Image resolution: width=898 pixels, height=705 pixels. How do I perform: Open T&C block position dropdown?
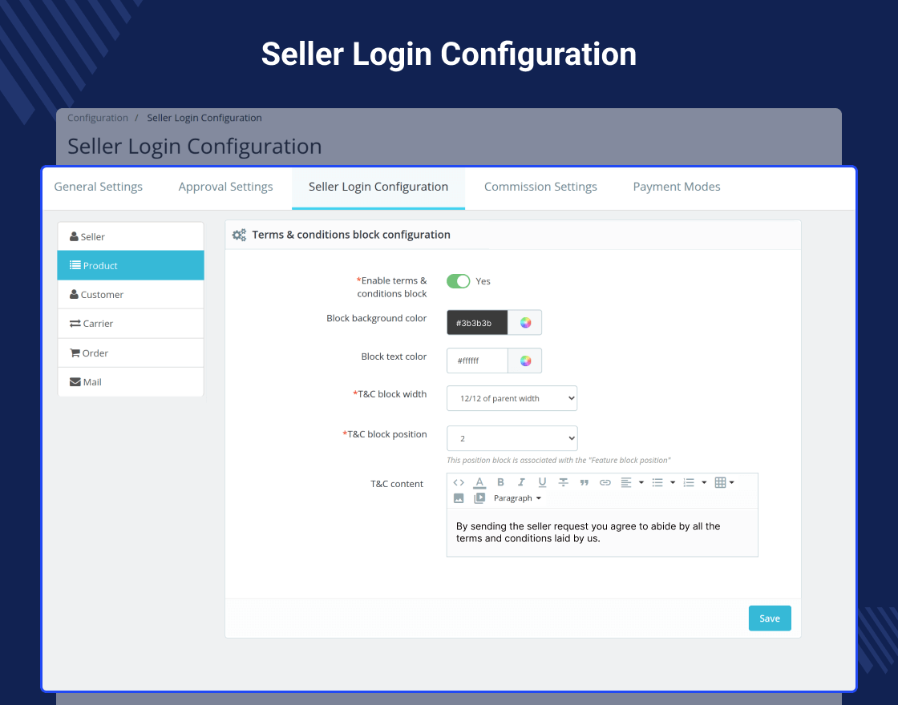[x=512, y=438]
